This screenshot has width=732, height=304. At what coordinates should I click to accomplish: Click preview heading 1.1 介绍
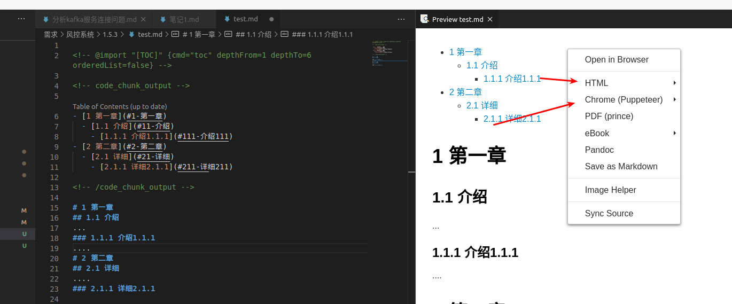(460, 197)
